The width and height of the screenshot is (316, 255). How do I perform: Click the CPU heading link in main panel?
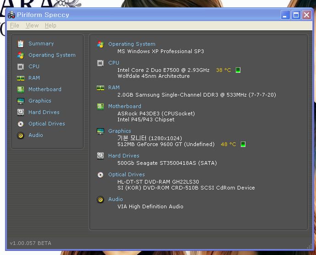(x=114, y=63)
